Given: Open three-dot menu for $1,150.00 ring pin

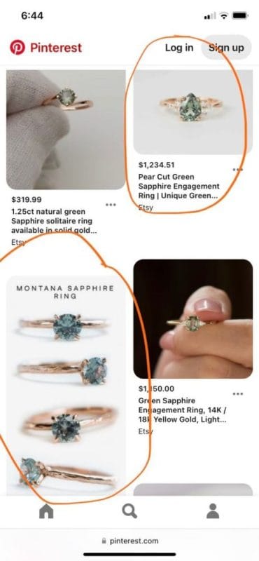Looking at the screenshot, I should tap(237, 393).
